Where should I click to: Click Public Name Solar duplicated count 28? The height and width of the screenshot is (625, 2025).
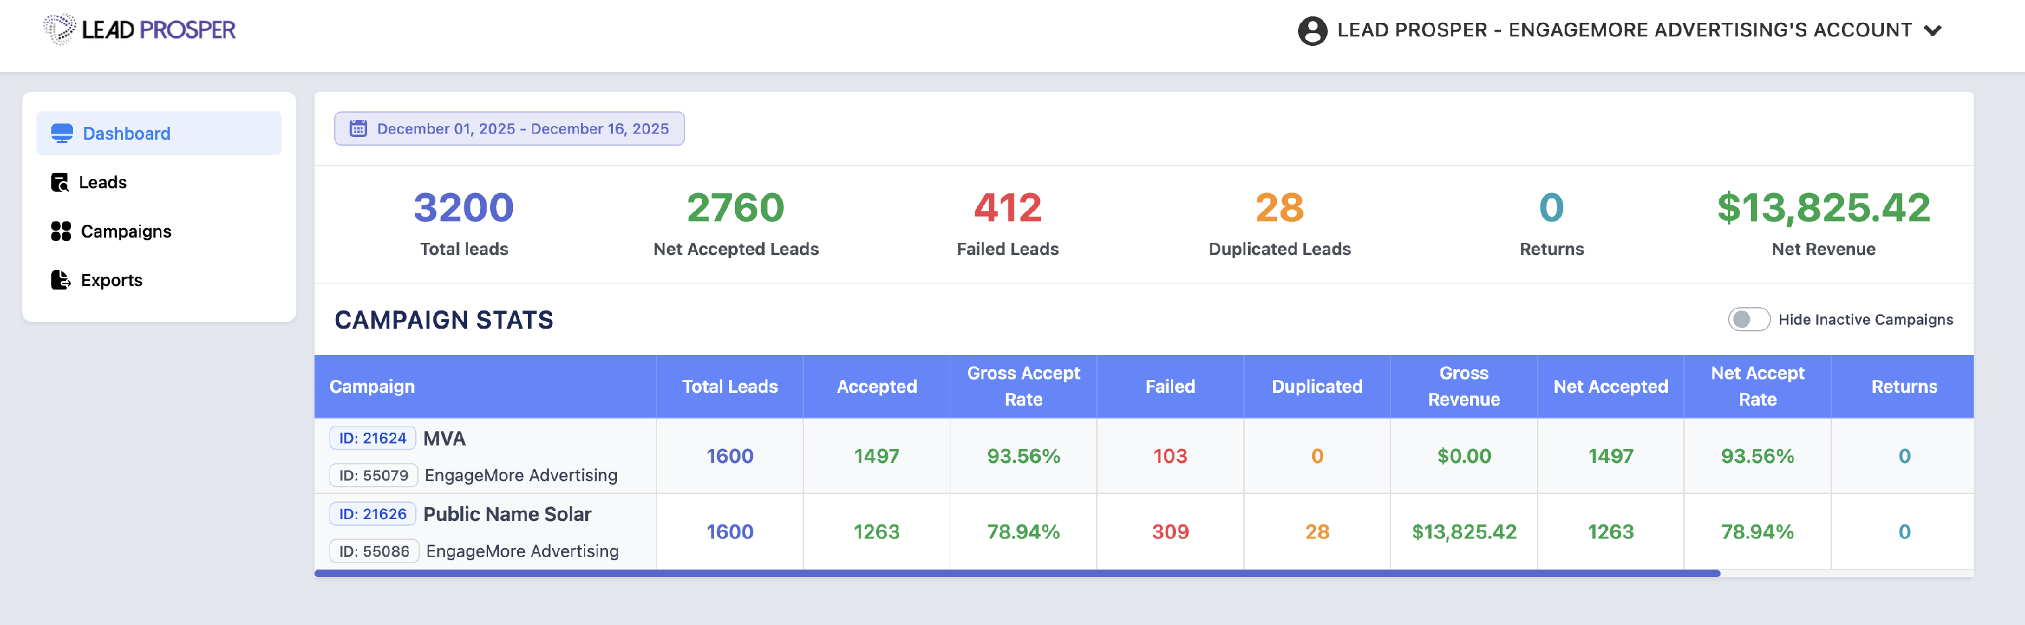pos(1317,531)
